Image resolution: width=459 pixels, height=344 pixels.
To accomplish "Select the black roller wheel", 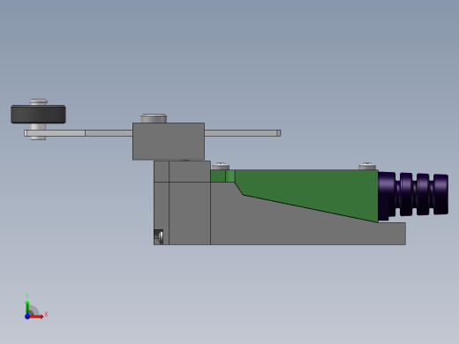I will tap(38, 114).
